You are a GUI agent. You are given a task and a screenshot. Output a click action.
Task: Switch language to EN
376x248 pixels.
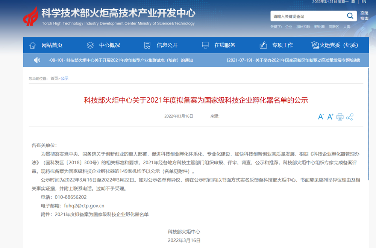click(364, 2)
